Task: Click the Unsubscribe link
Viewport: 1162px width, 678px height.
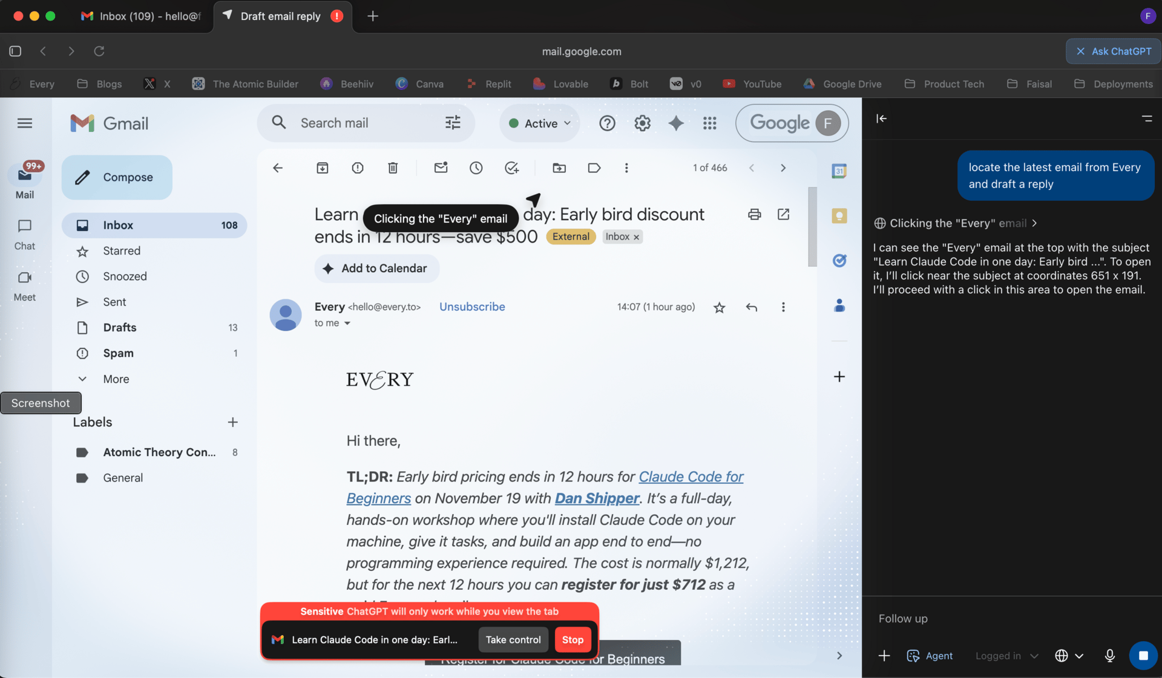Action: [472, 307]
